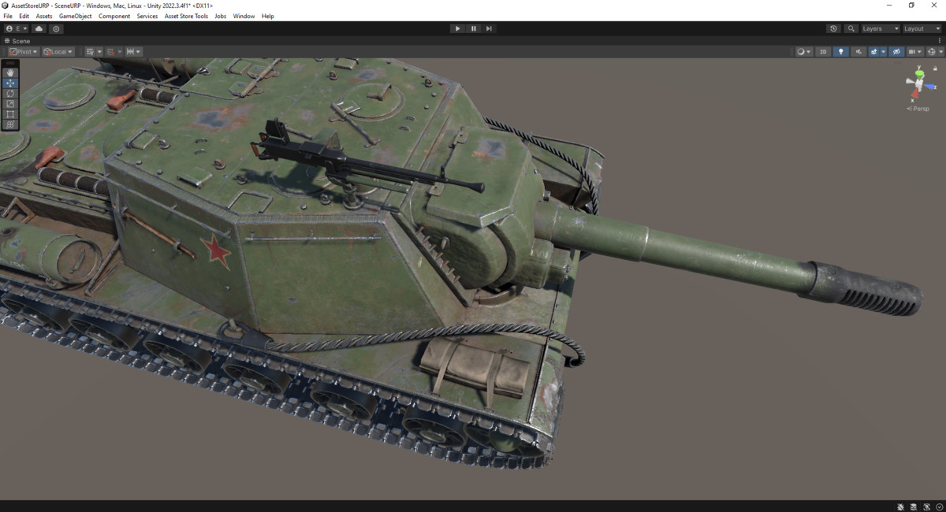
Task: Toggle snap increment icon
Action: pyautogui.click(x=130, y=52)
